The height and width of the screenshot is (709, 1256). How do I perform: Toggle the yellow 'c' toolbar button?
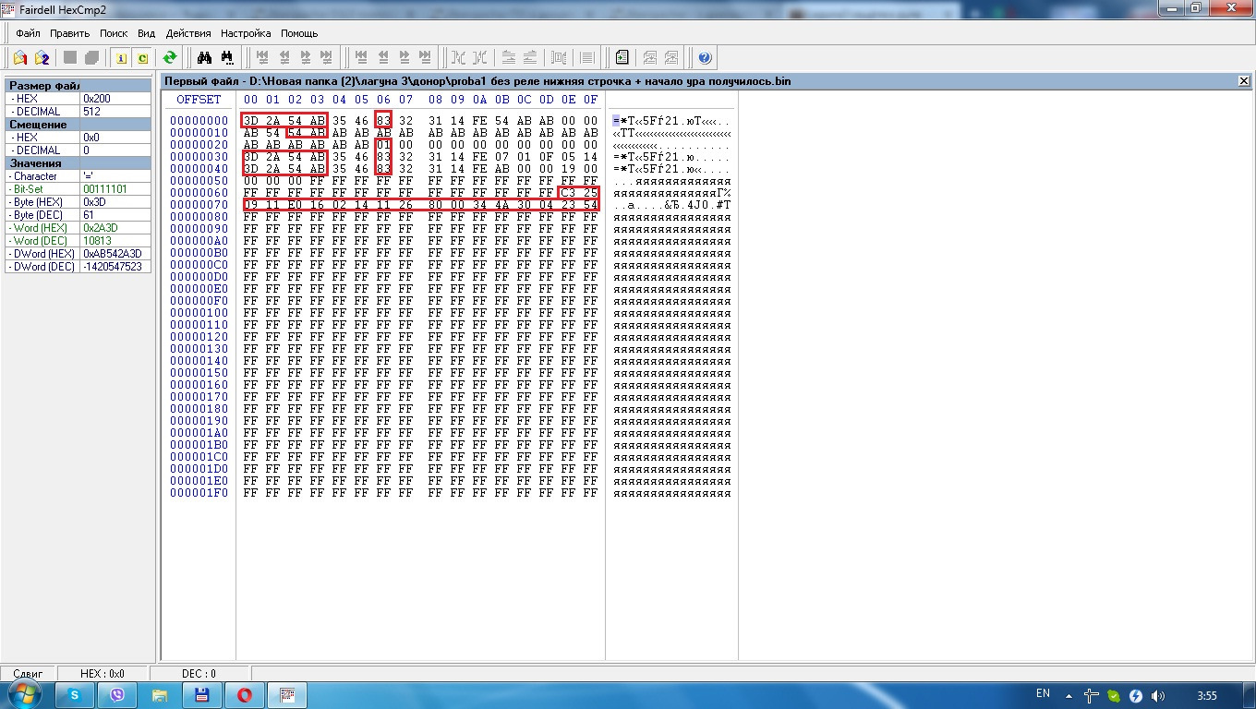pyautogui.click(x=142, y=57)
